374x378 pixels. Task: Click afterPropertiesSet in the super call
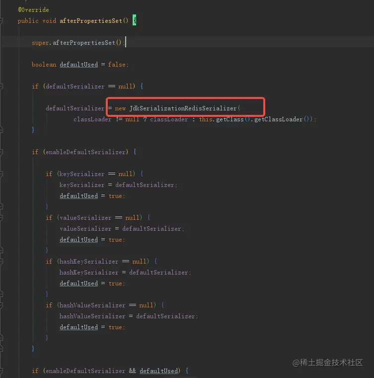click(84, 43)
